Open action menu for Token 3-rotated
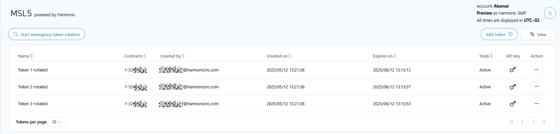 coord(536,104)
